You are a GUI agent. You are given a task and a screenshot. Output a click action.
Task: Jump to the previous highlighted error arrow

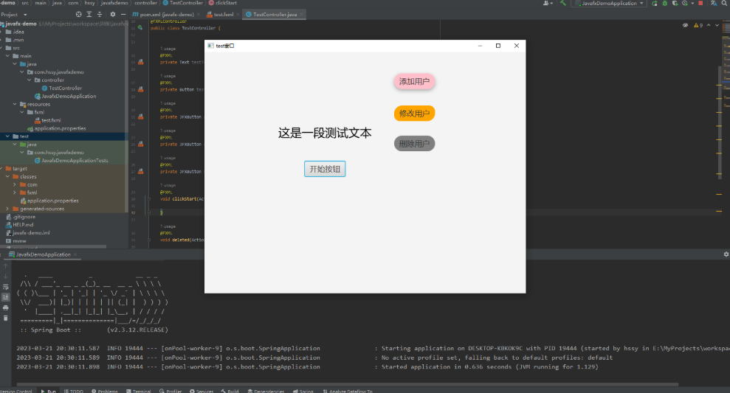[x=709, y=25]
